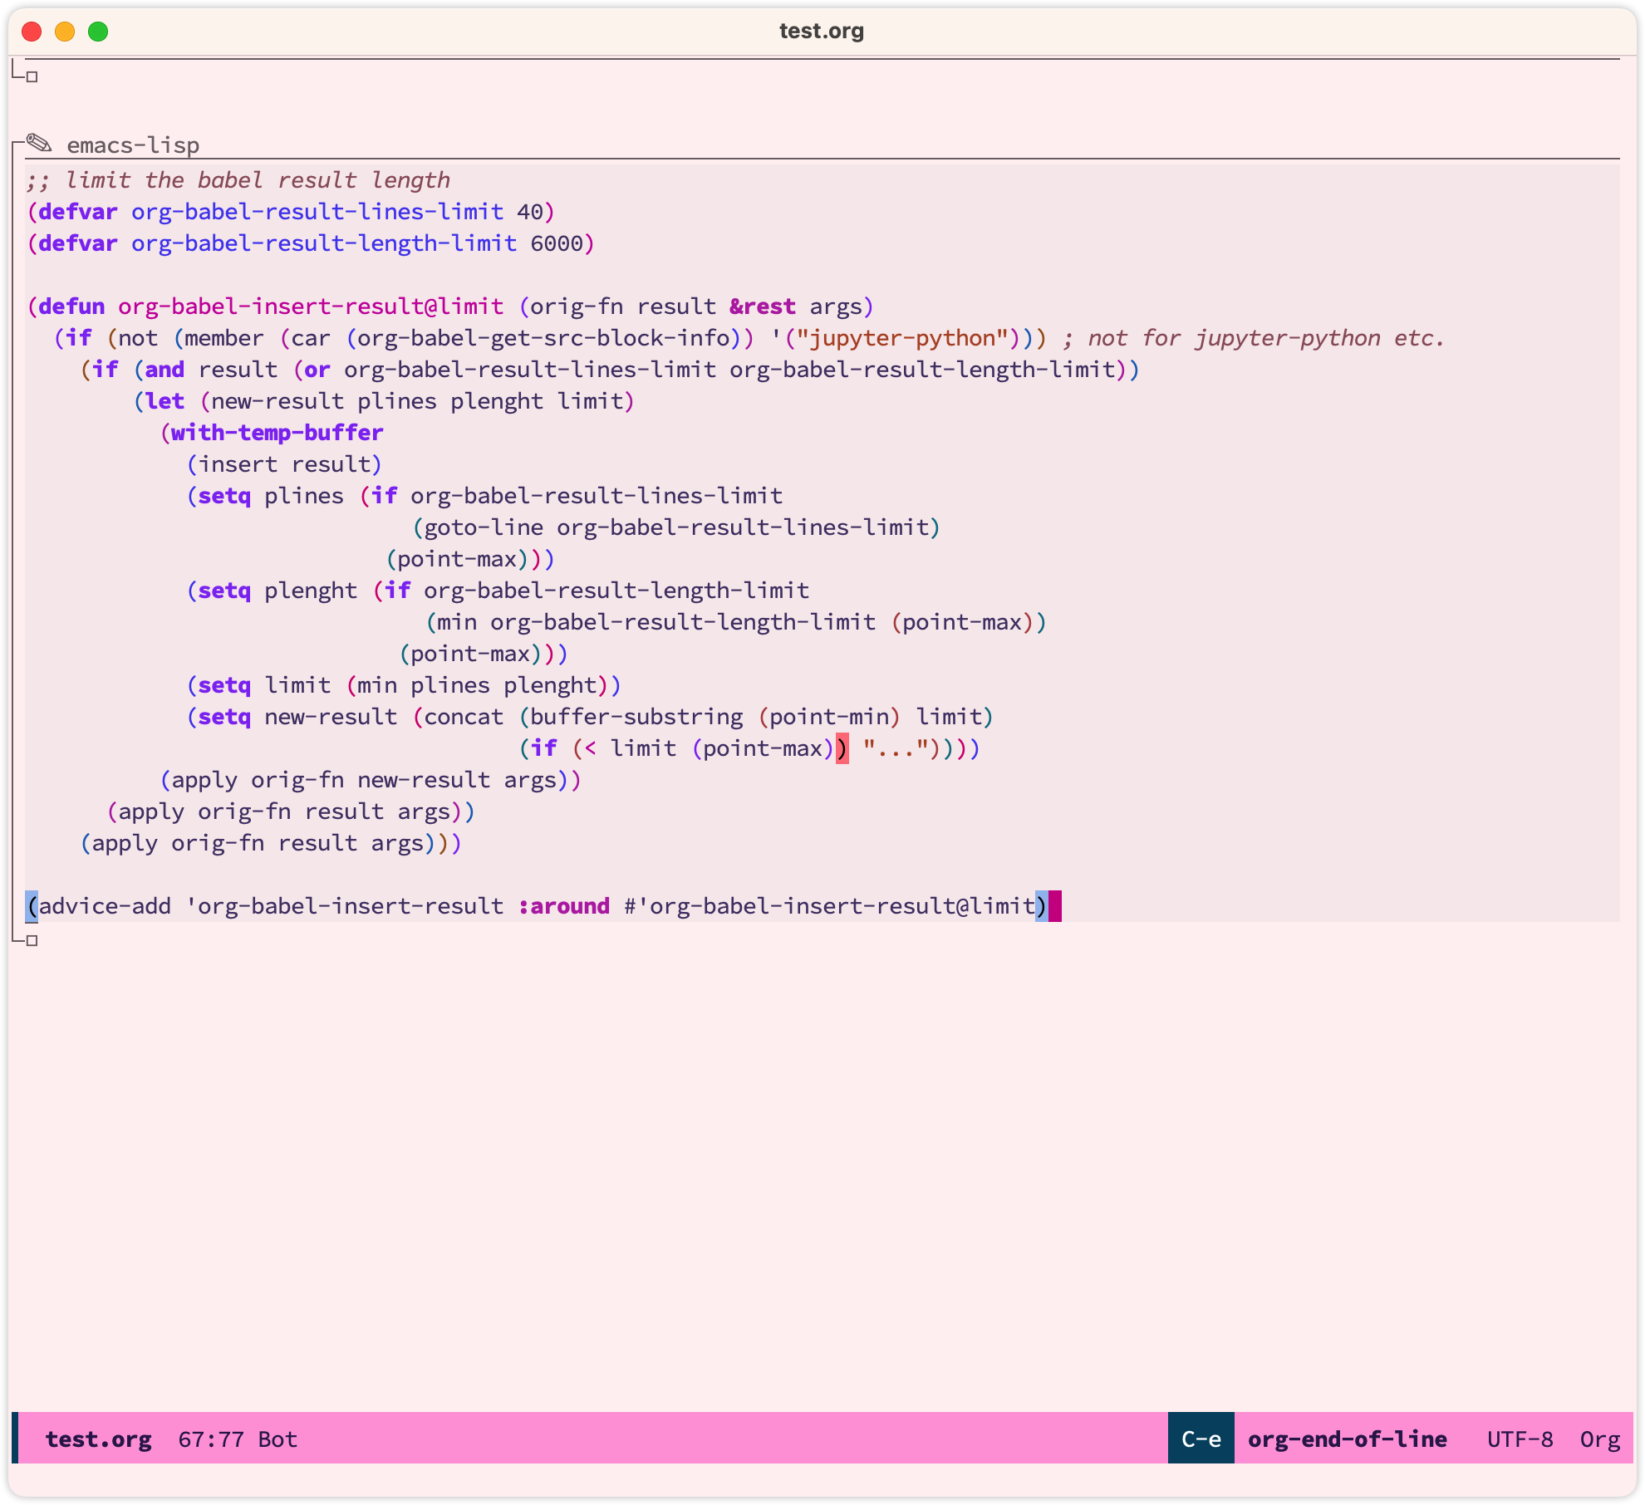Click org-babel-result-length-limit in the second defvar

click(324, 243)
